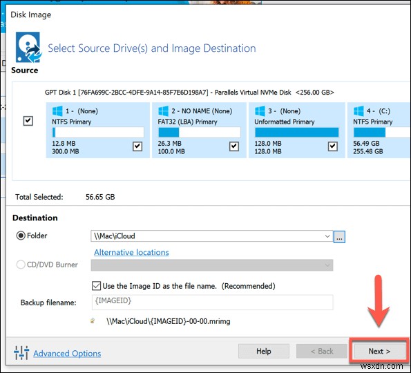411x373 pixels.
Task: Toggle the whole GPT Disk 1 checkbox
Action: (x=28, y=121)
